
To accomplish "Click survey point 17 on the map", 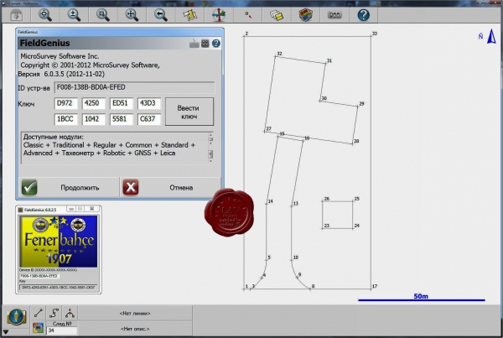I will point(371,289).
